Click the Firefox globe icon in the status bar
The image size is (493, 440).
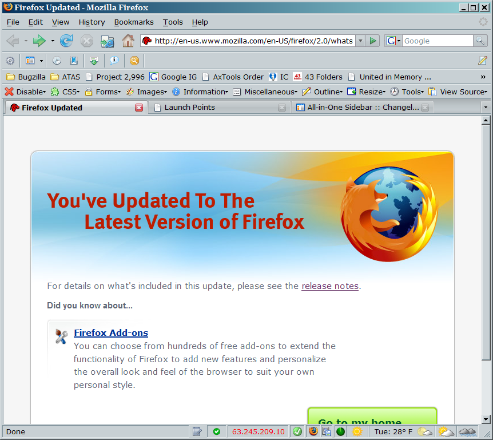(313, 431)
